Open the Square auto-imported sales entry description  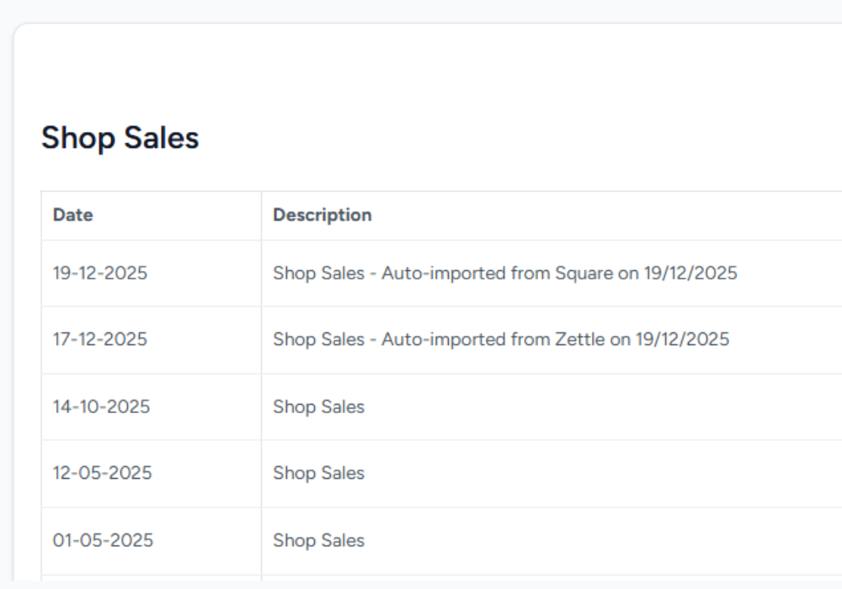pyautogui.click(x=504, y=273)
